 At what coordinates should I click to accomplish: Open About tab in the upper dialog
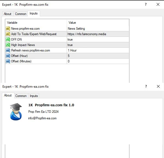tap(8, 14)
